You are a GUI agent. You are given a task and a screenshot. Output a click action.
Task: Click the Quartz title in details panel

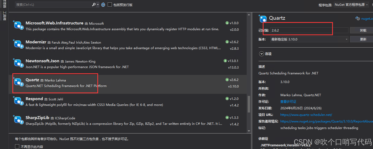[x=277, y=18]
